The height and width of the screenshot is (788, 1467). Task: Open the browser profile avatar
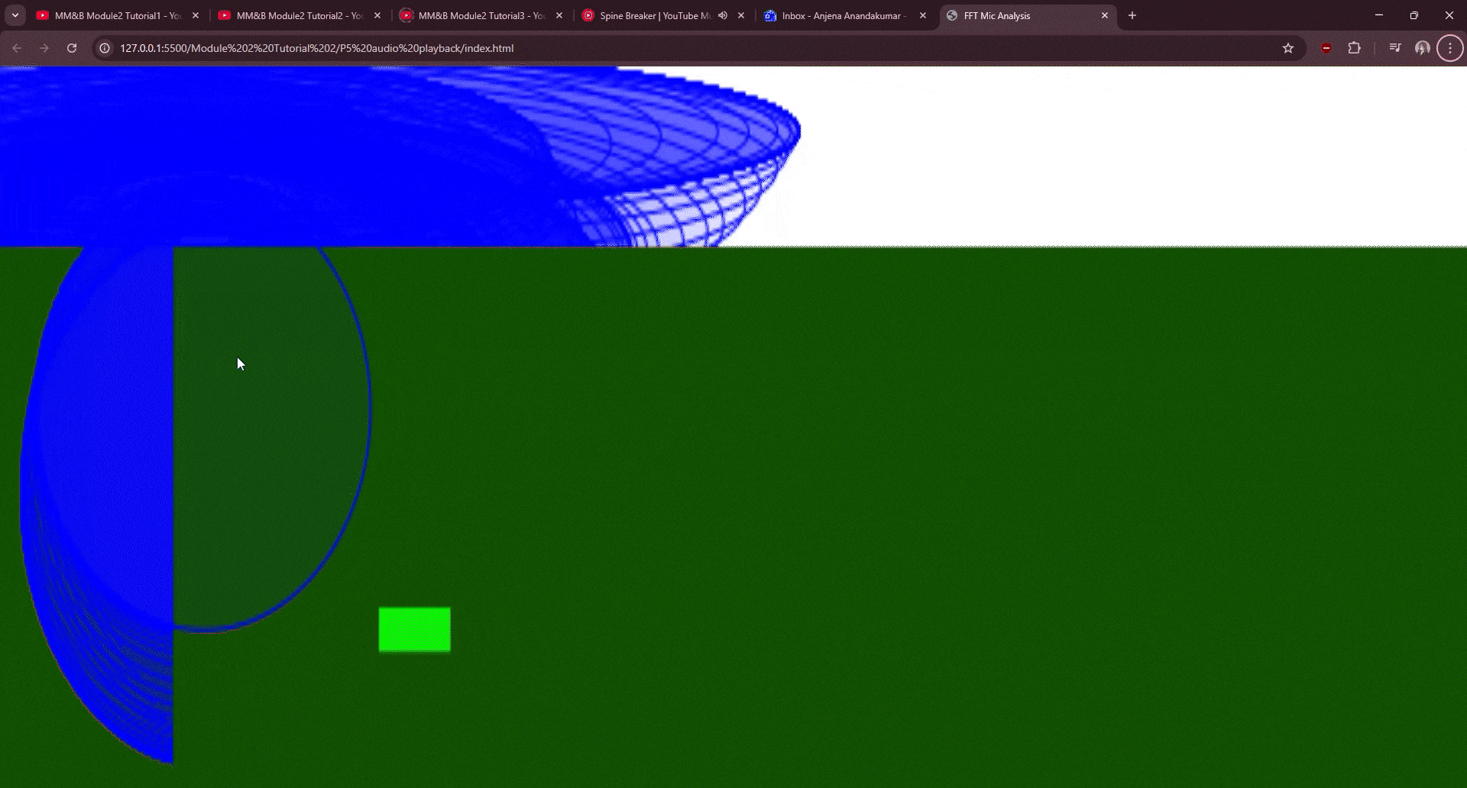pos(1423,47)
